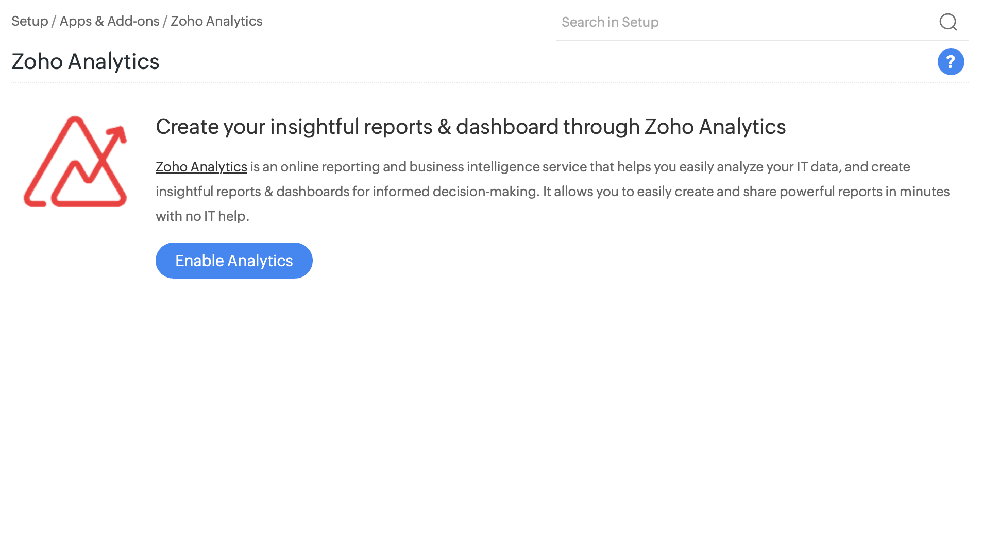
Task: Click the magnifying glass search icon
Action: [x=948, y=22]
